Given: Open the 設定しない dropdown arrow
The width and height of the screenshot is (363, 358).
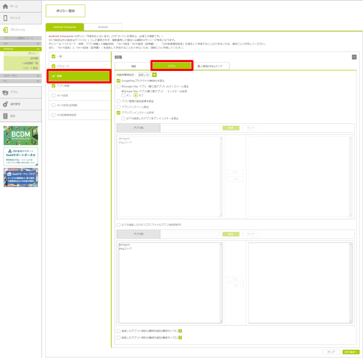Looking at the screenshot, I should click(x=154, y=75).
